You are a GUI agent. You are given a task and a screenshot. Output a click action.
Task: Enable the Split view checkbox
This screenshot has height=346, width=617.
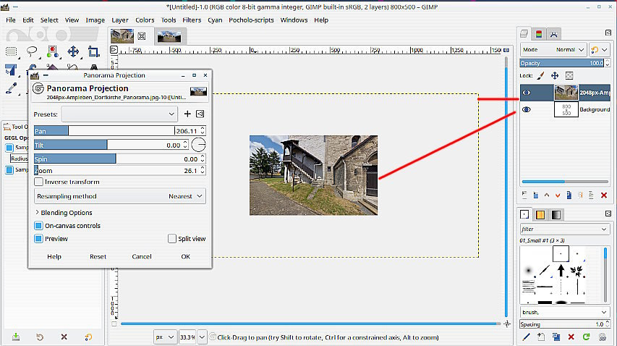(172, 239)
